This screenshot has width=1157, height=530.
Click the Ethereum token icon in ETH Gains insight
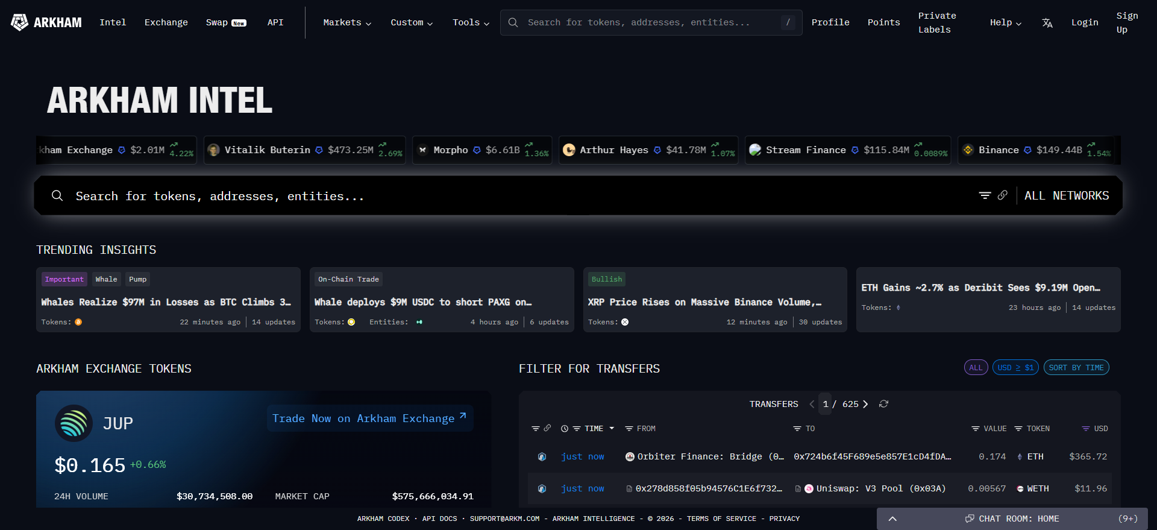(x=898, y=308)
